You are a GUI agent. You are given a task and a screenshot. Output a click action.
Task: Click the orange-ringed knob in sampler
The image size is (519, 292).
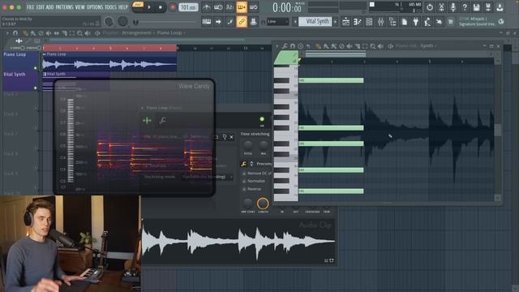(263, 204)
